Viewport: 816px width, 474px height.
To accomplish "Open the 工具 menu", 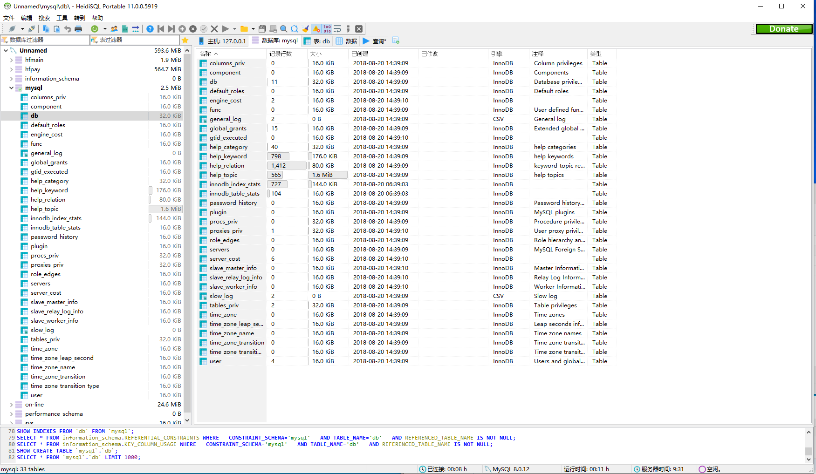I will tap(62, 18).
